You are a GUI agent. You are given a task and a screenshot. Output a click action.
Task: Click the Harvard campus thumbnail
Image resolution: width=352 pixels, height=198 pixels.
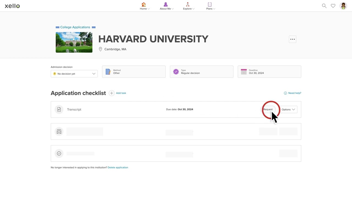click(74, 42)
